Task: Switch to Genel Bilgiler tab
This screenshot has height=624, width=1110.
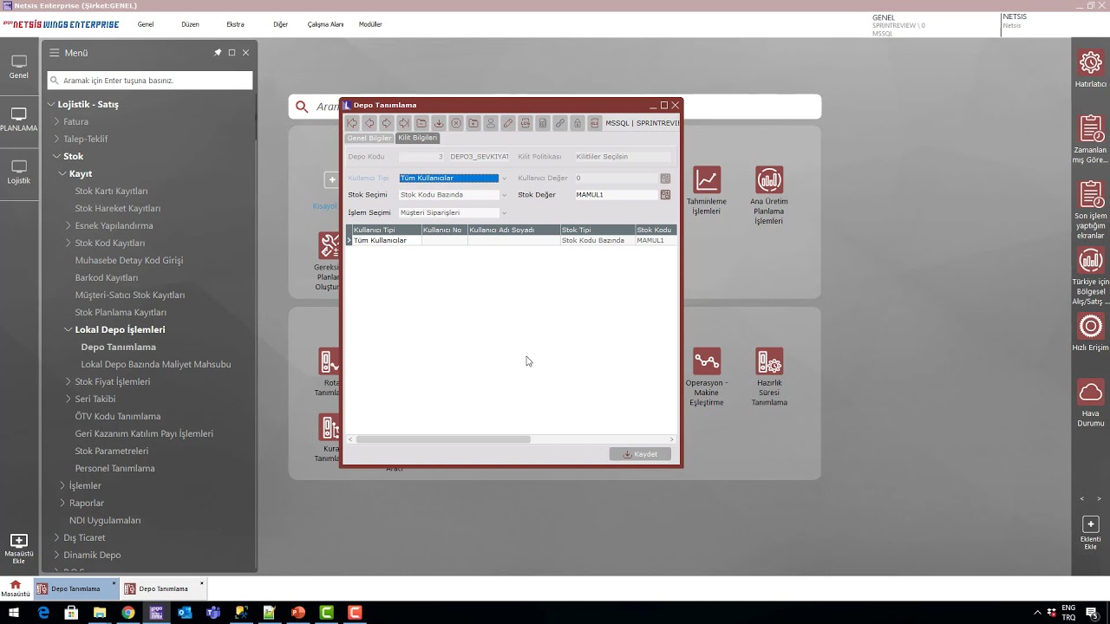Action: (369, 138)
